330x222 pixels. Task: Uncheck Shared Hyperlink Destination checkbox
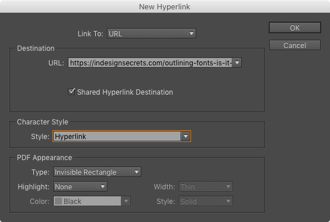pos(71,92)
